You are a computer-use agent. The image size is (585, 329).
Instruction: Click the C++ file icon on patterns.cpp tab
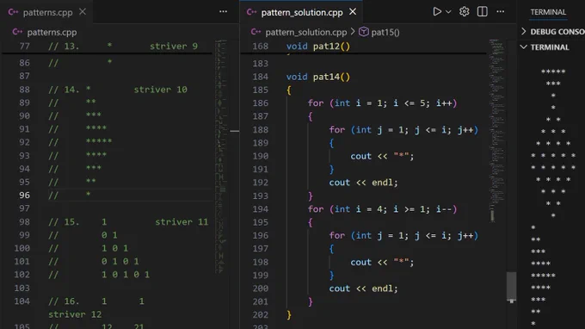click(x=13, y=12)
